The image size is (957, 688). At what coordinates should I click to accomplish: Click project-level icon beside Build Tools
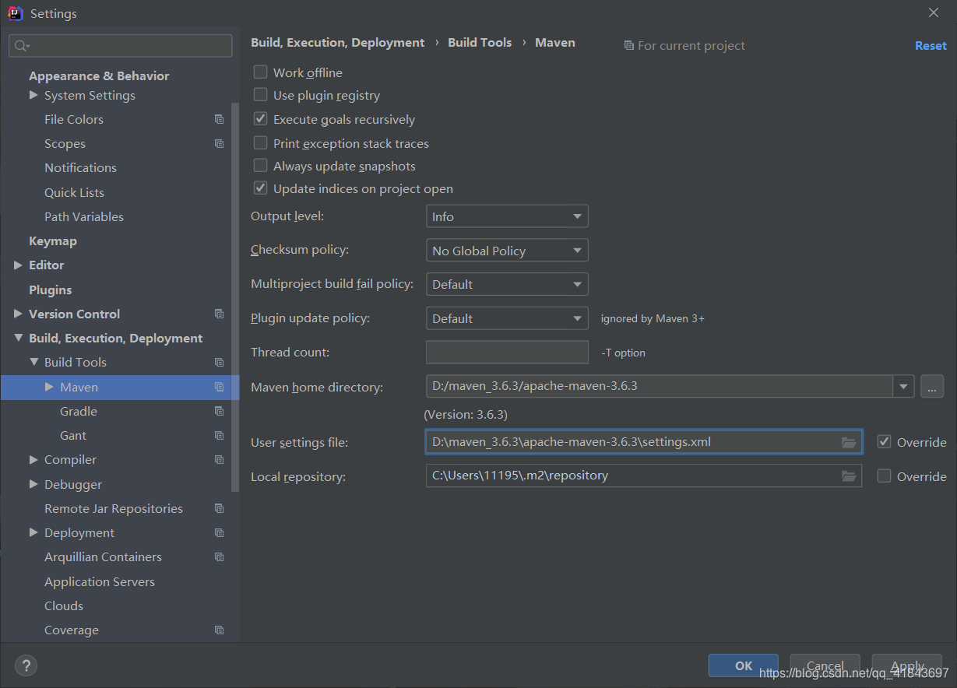coord(219,363)
